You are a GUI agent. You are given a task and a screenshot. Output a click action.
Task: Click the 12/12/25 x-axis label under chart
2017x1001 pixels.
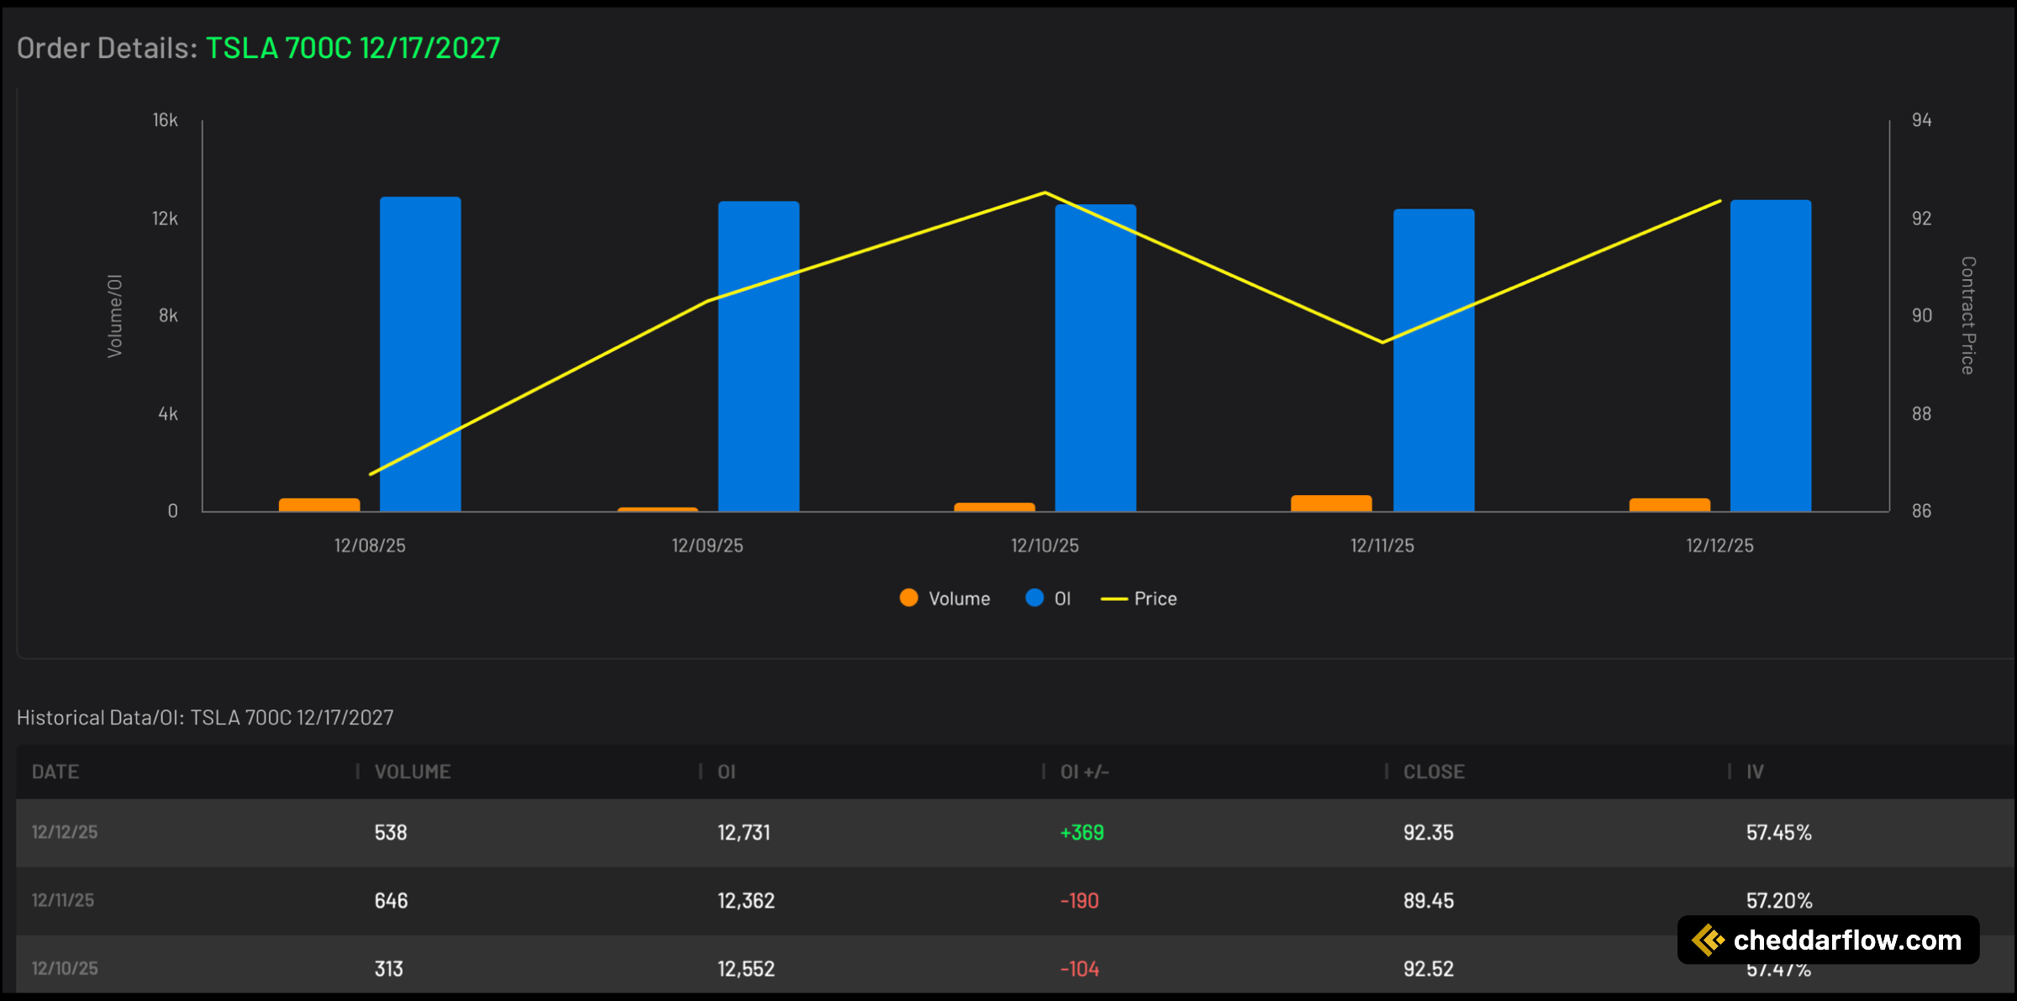pyautogui.click(x=1720, y=545)
